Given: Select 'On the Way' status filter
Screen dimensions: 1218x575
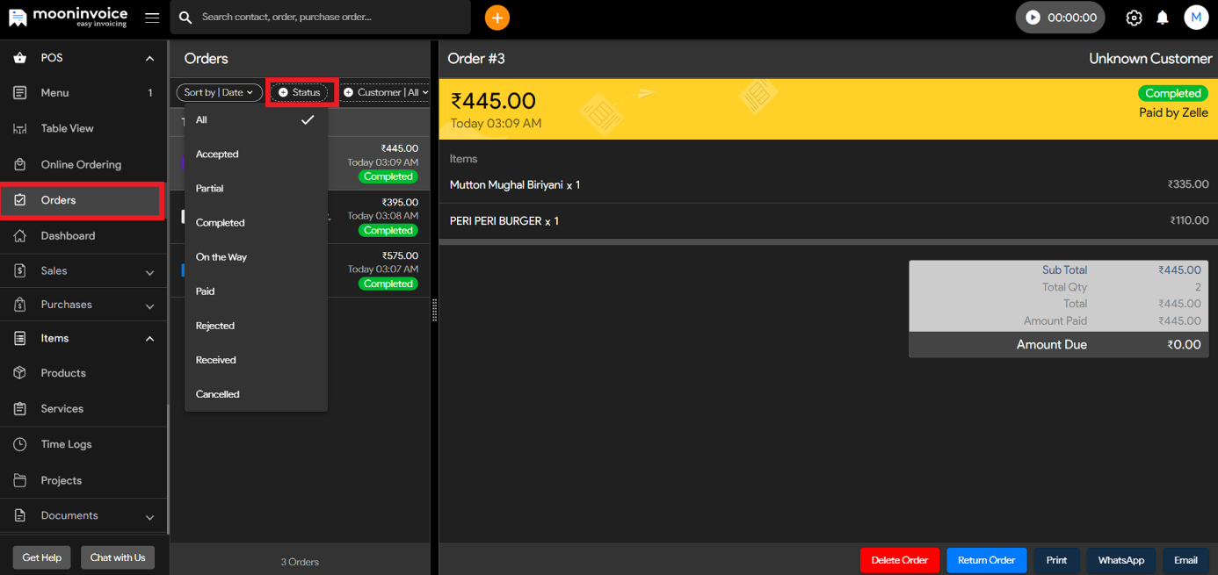Looking at the screenshot, I should (x=221, y=257).
